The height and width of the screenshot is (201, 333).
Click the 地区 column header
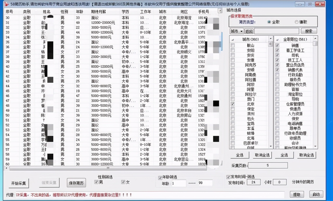pyautogui.click(x=184, y=12)
